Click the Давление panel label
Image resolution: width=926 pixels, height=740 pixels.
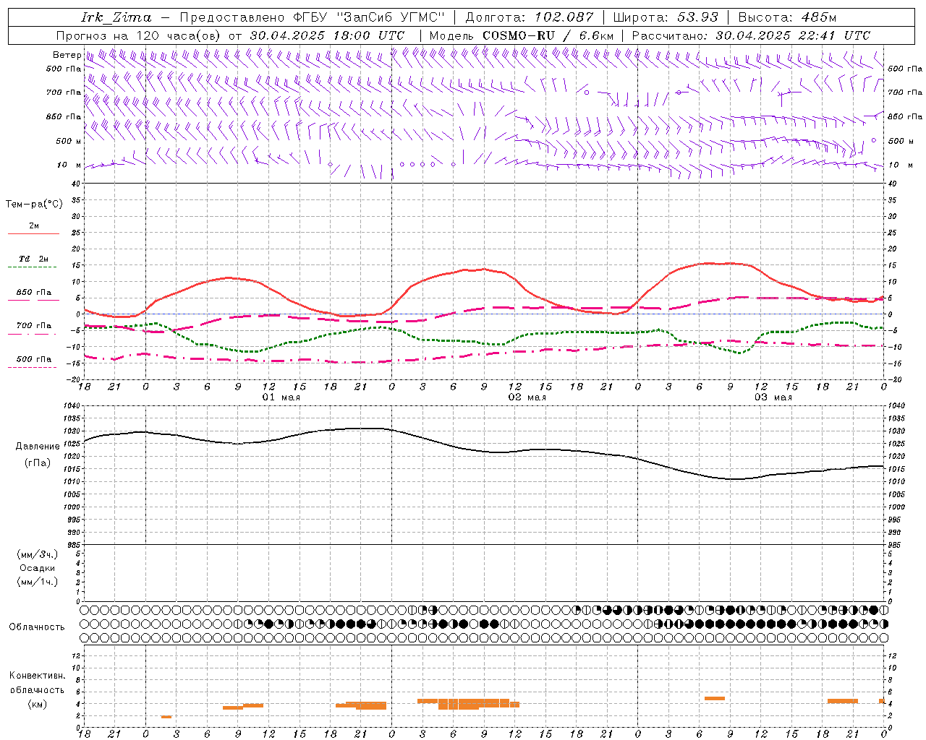[38, 447]
